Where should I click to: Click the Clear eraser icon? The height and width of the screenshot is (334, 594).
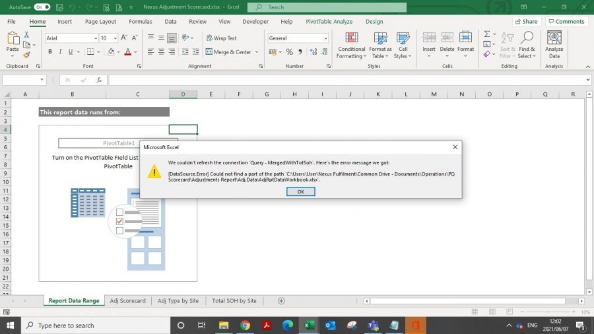tap(487, 54)
